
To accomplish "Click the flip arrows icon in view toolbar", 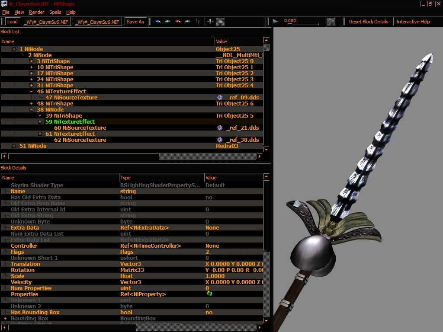I will 210,22.
